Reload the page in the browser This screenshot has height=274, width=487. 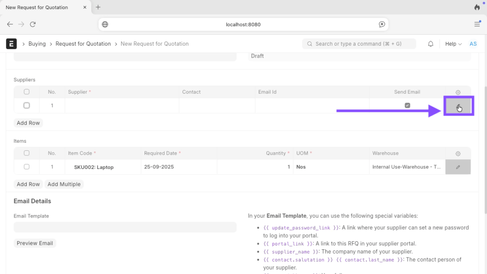tap(33, 24)
